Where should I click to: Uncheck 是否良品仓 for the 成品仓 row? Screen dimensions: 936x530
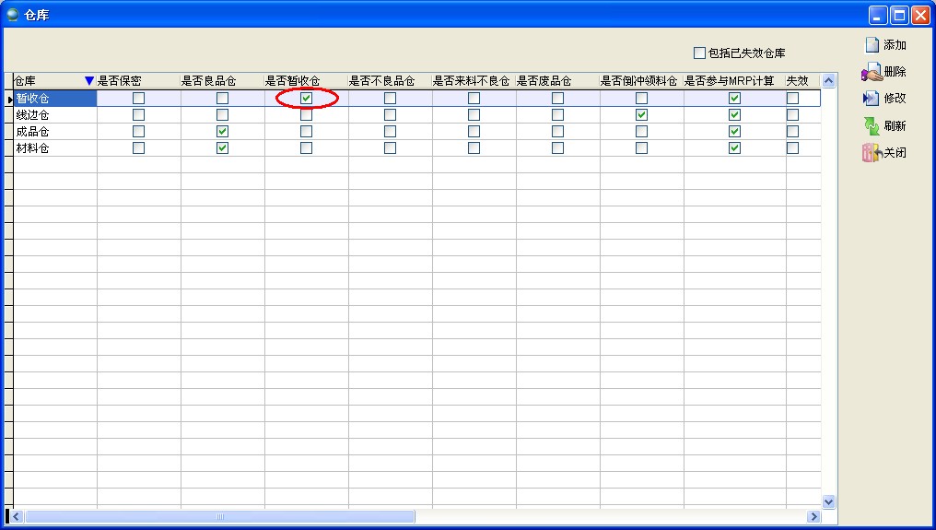click(x=222, y=132)
